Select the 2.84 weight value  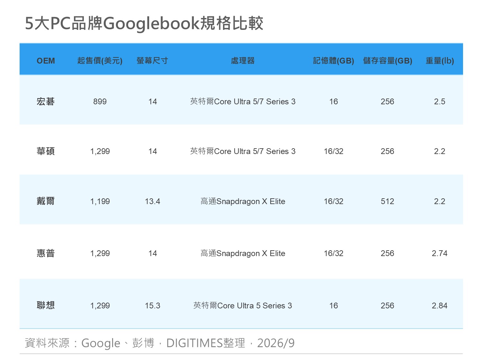(x=440, y=306)
